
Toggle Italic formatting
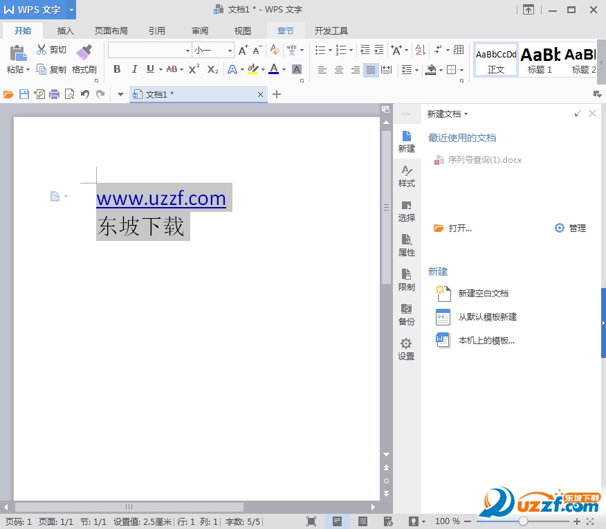[x=134, y=69]
